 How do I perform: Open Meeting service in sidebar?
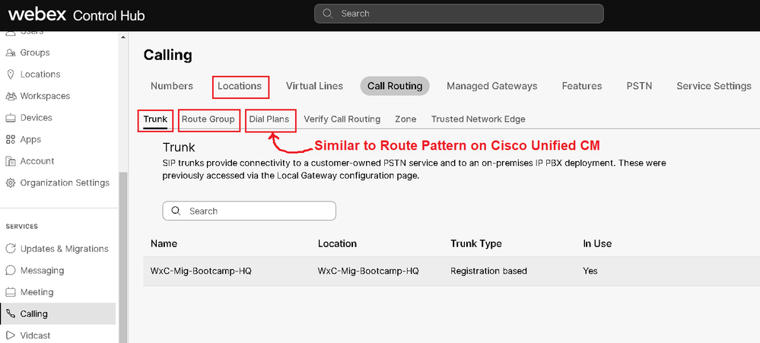(37, 292)
